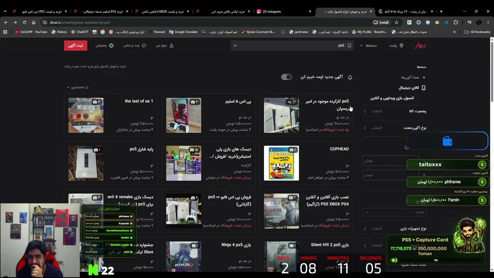Open the Divar logo home link

point(420,46)
